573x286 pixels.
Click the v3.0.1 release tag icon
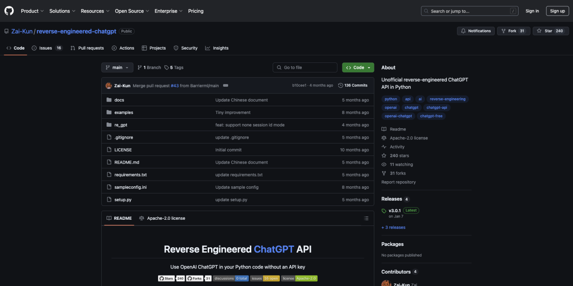pos(384,211)
